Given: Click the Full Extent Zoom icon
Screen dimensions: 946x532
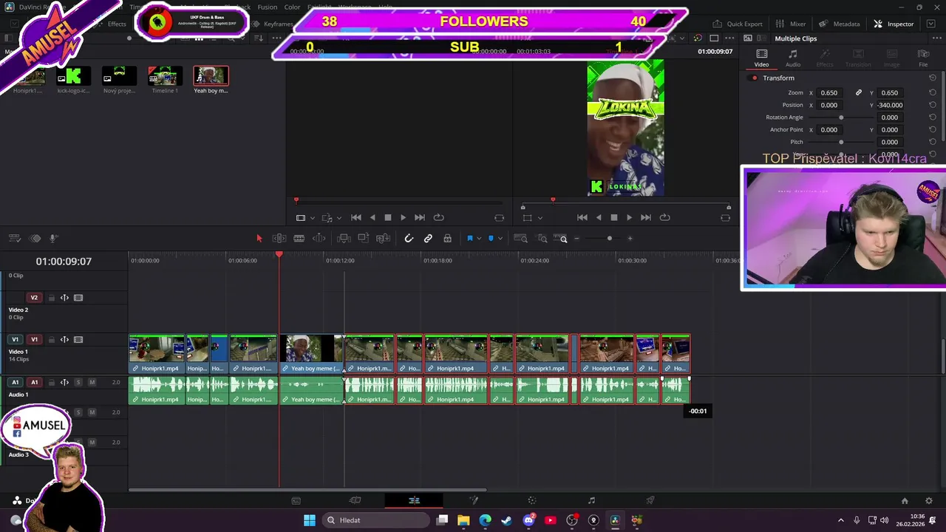Looking at the screenshot, I should click(520, 239).
